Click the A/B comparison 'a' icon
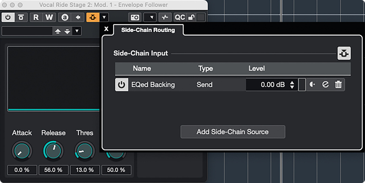This screenshot has width=365, height=183. [65, 17]
